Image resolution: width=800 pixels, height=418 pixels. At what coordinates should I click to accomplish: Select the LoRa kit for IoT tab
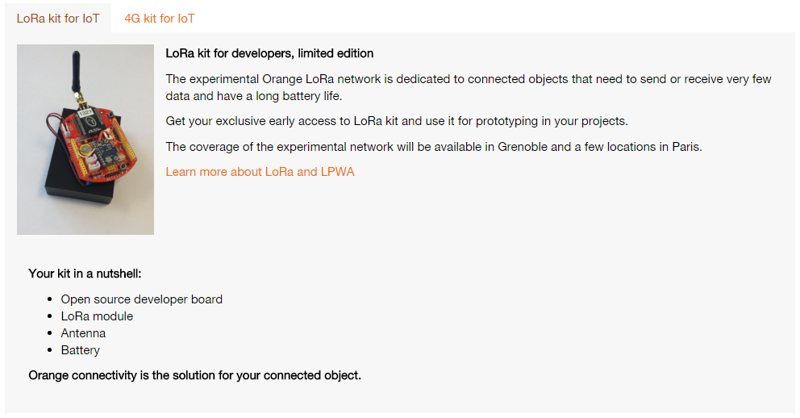58,19
